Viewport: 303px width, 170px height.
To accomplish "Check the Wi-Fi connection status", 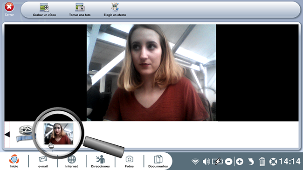I will [x=195, y=162].
